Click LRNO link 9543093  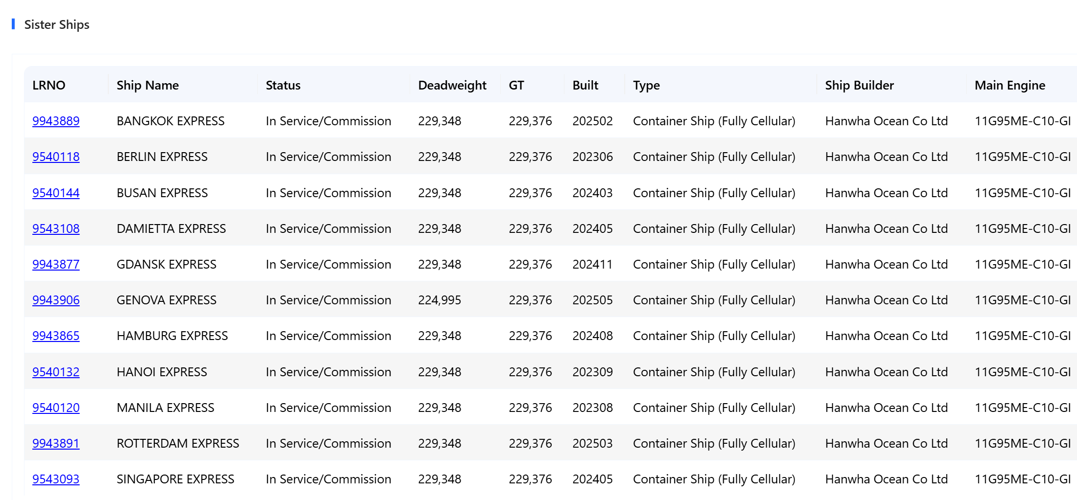(x=56, y=479)
